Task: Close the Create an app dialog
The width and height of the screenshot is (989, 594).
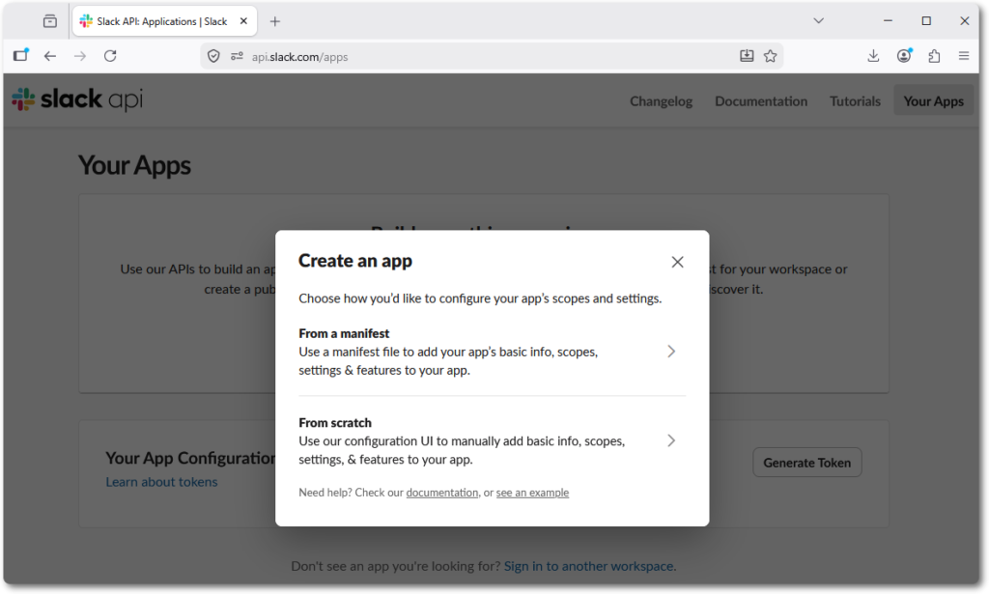Action: (x=677, y=262)
